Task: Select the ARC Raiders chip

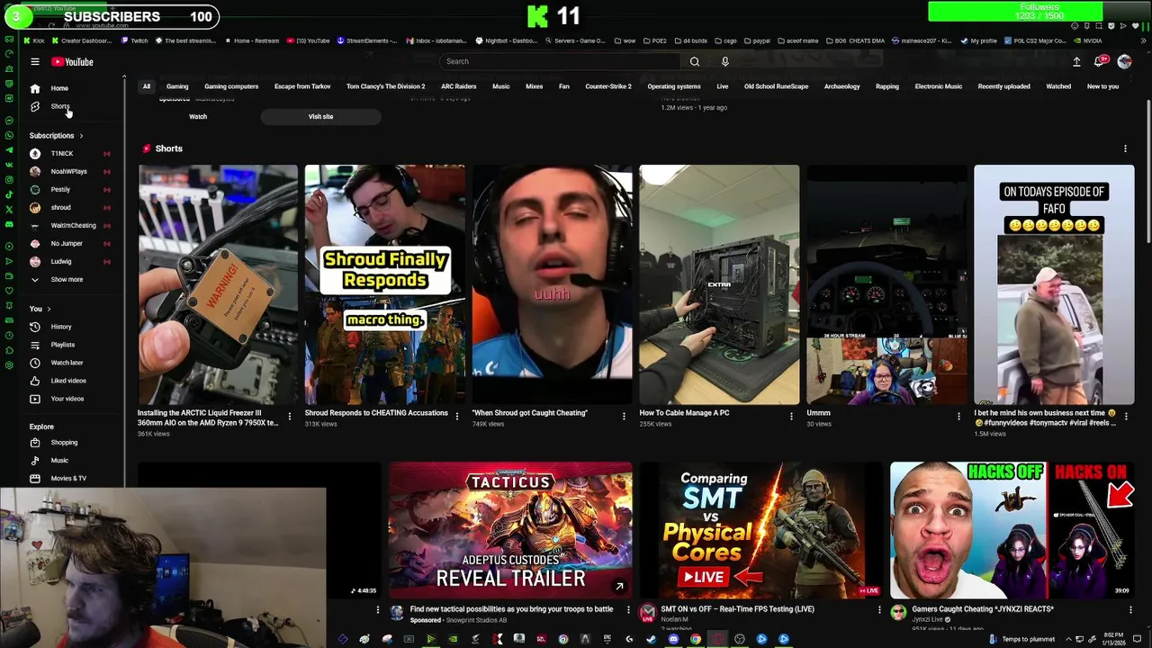Action: tap(458, 86)
